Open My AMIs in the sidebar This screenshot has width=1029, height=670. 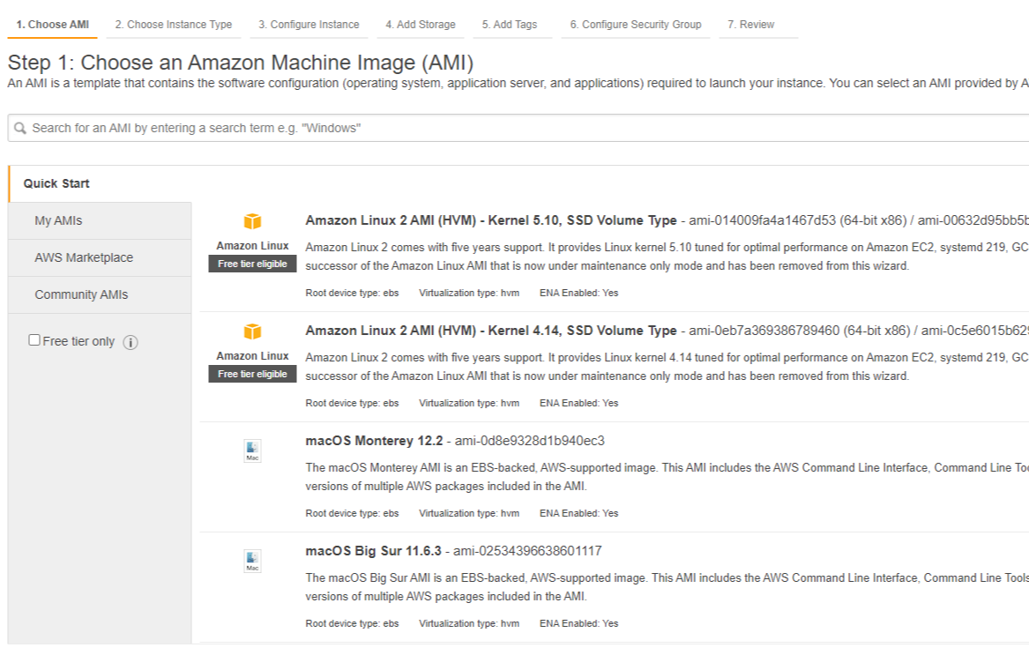[x=100, y=221]
